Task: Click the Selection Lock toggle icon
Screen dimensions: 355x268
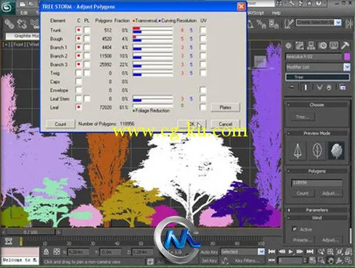Action: click(46, 252)
